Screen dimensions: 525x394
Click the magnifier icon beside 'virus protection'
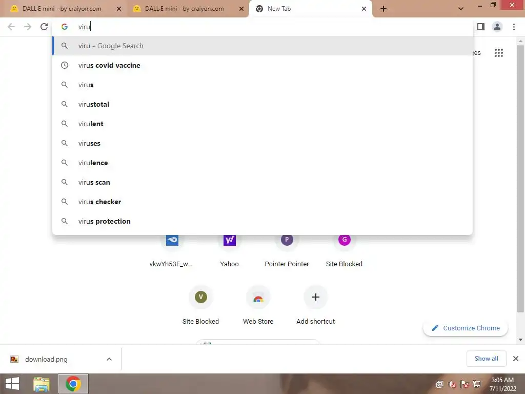click(x=64, y=221)
